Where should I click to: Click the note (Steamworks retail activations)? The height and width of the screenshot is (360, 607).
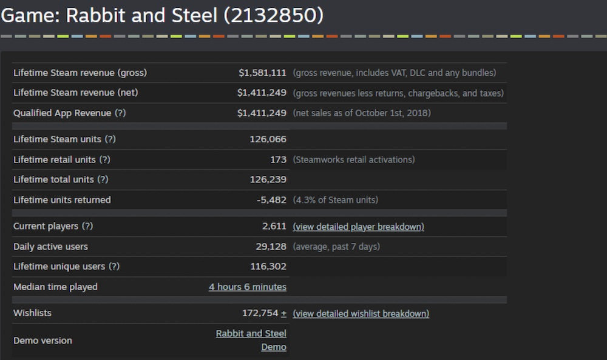[354, 160]
